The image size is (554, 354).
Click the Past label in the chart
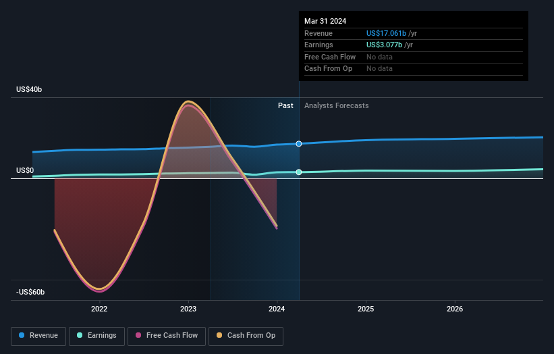[285, 105]
